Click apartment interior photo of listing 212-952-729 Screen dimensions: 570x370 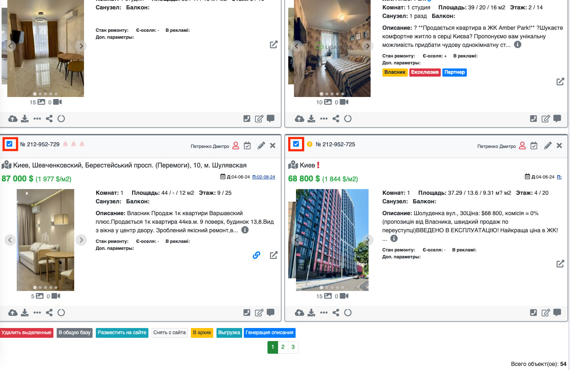pos(45,240)
